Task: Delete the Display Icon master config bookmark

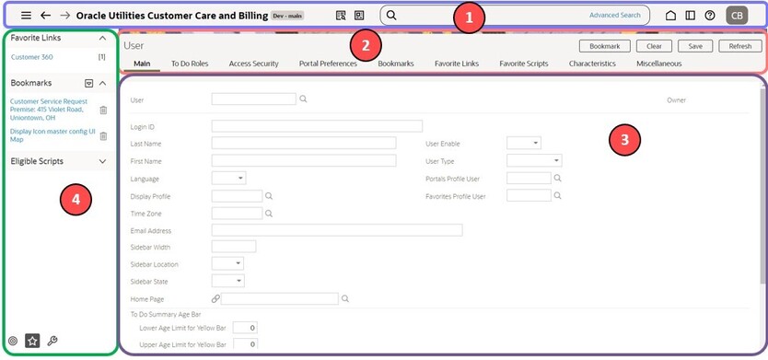Action: coord(103,136)
